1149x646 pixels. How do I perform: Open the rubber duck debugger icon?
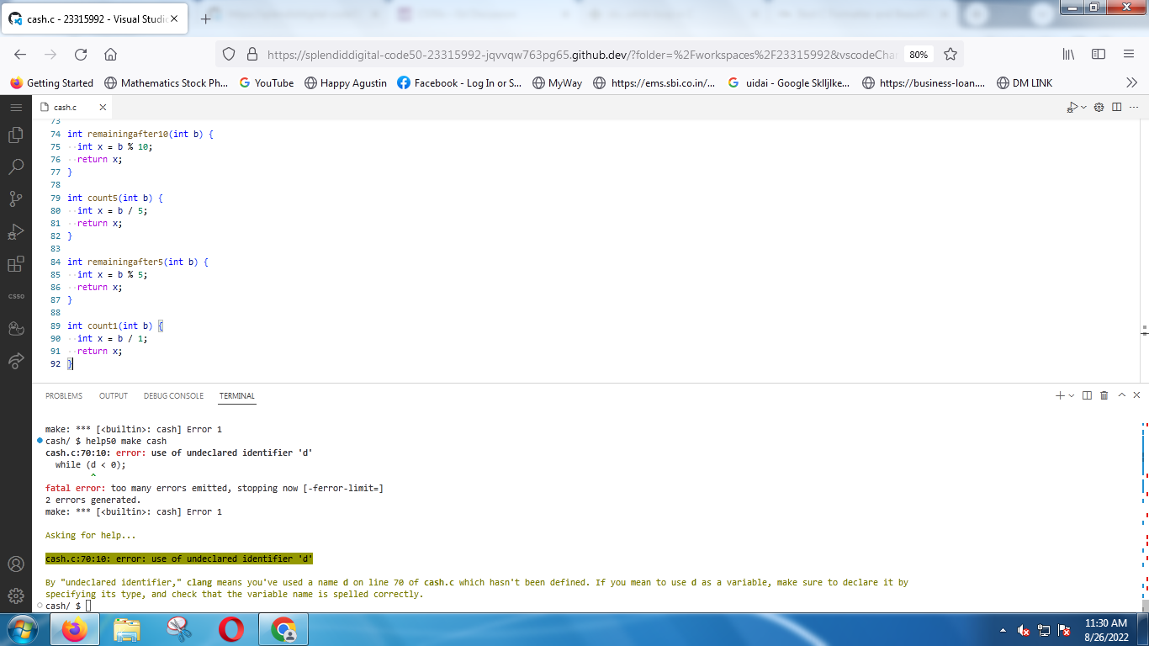coord(15,328)
